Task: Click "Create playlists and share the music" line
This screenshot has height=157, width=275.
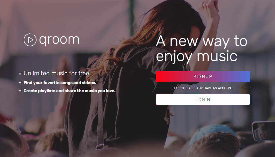Action: [70, 91]
